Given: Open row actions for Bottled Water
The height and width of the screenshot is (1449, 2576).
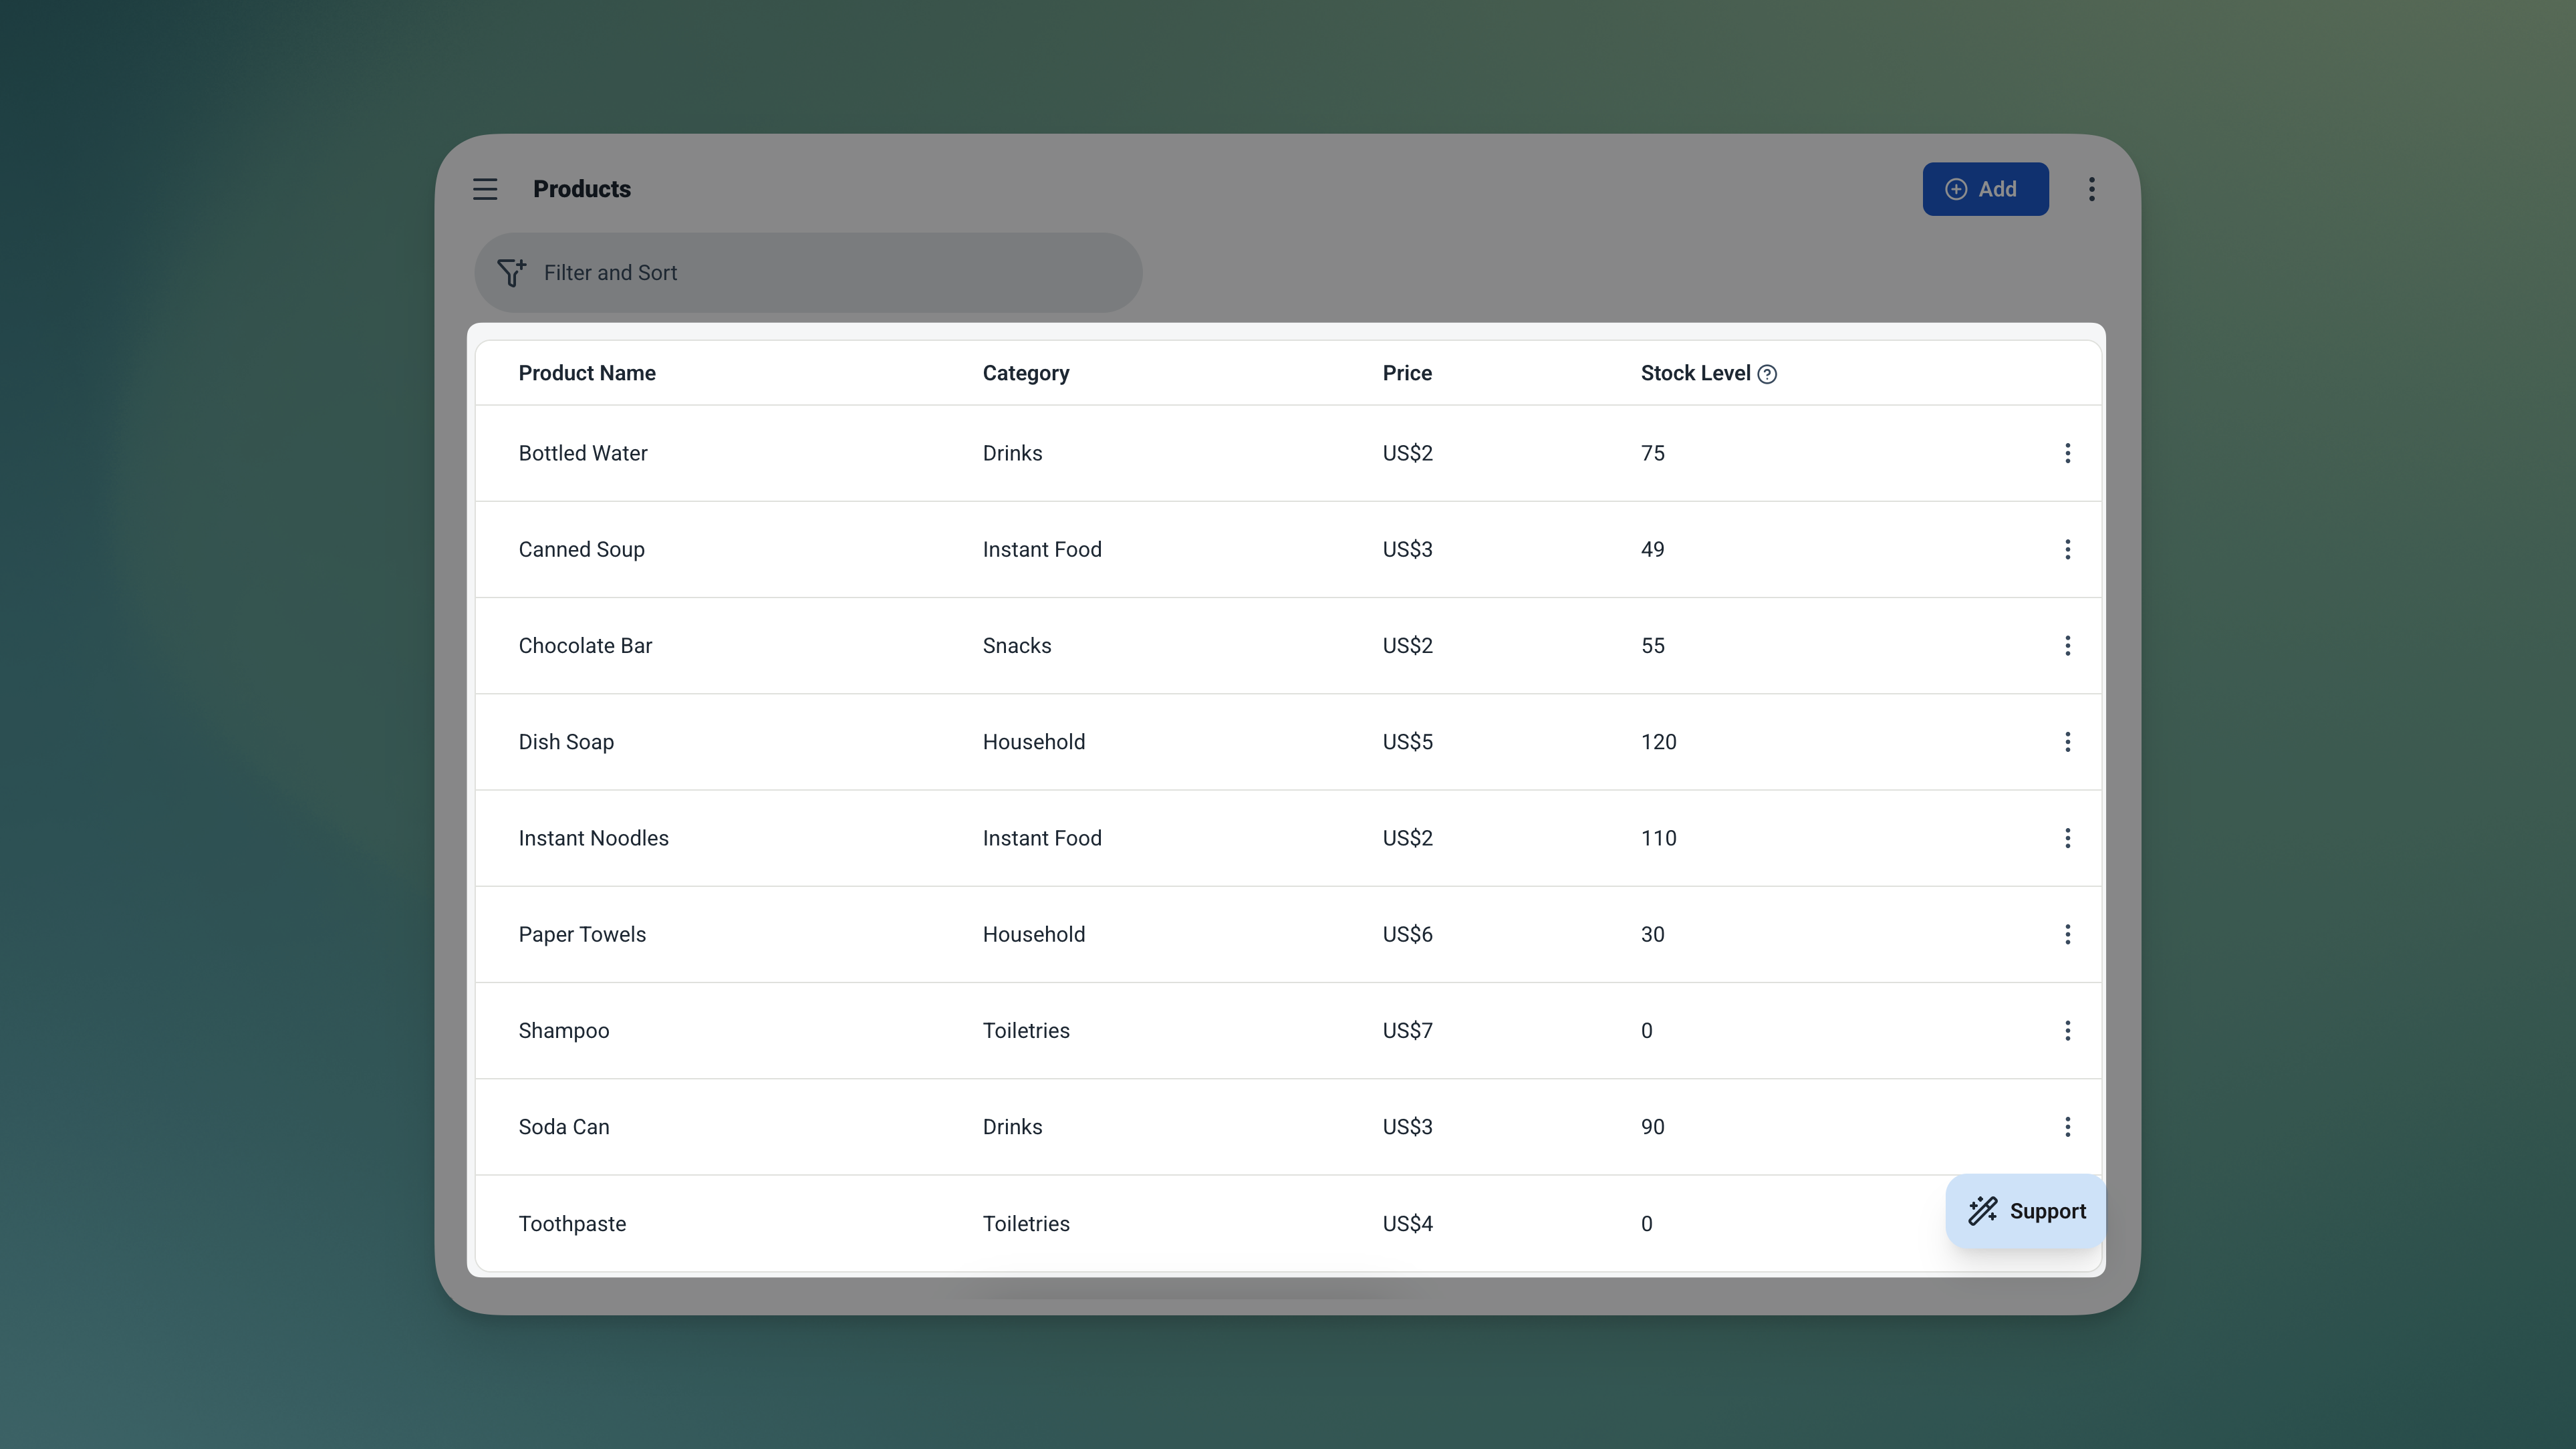Looking at the screenshot, I should [2067, 453].
